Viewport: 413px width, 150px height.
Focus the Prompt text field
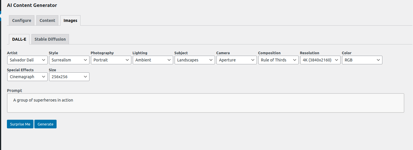click(205, 103)
